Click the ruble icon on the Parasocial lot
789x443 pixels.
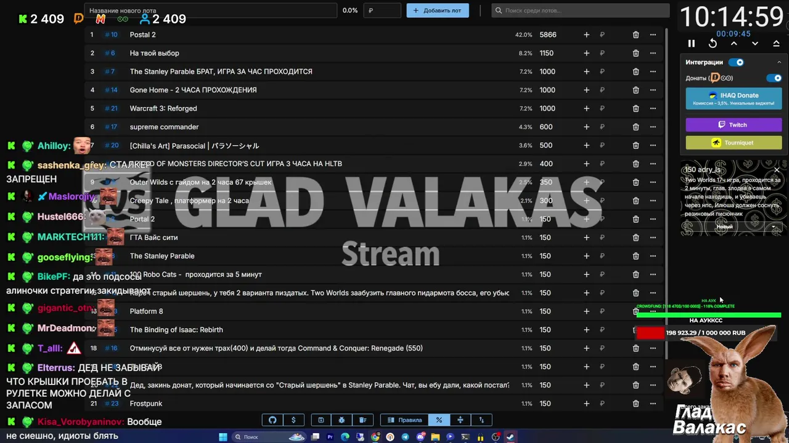pyautogui.click(x=602, y=146)
